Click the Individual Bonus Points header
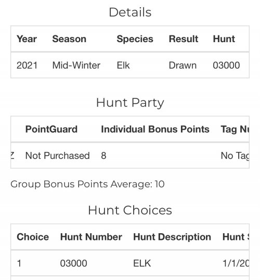The height and width of the screenshot is (280, 260). (155, 129)
